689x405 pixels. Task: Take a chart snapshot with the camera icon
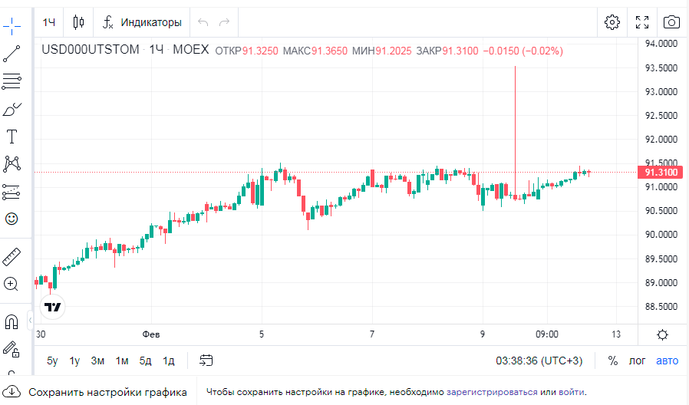tap(671, 22)
